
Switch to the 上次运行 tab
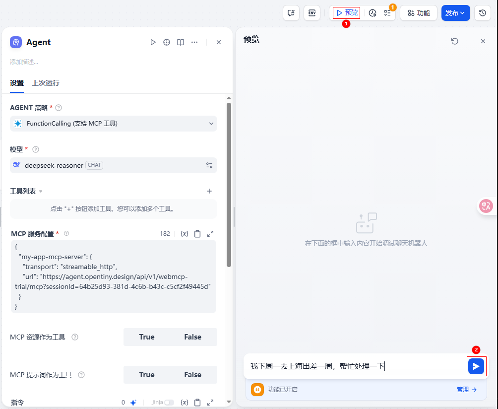46,83
